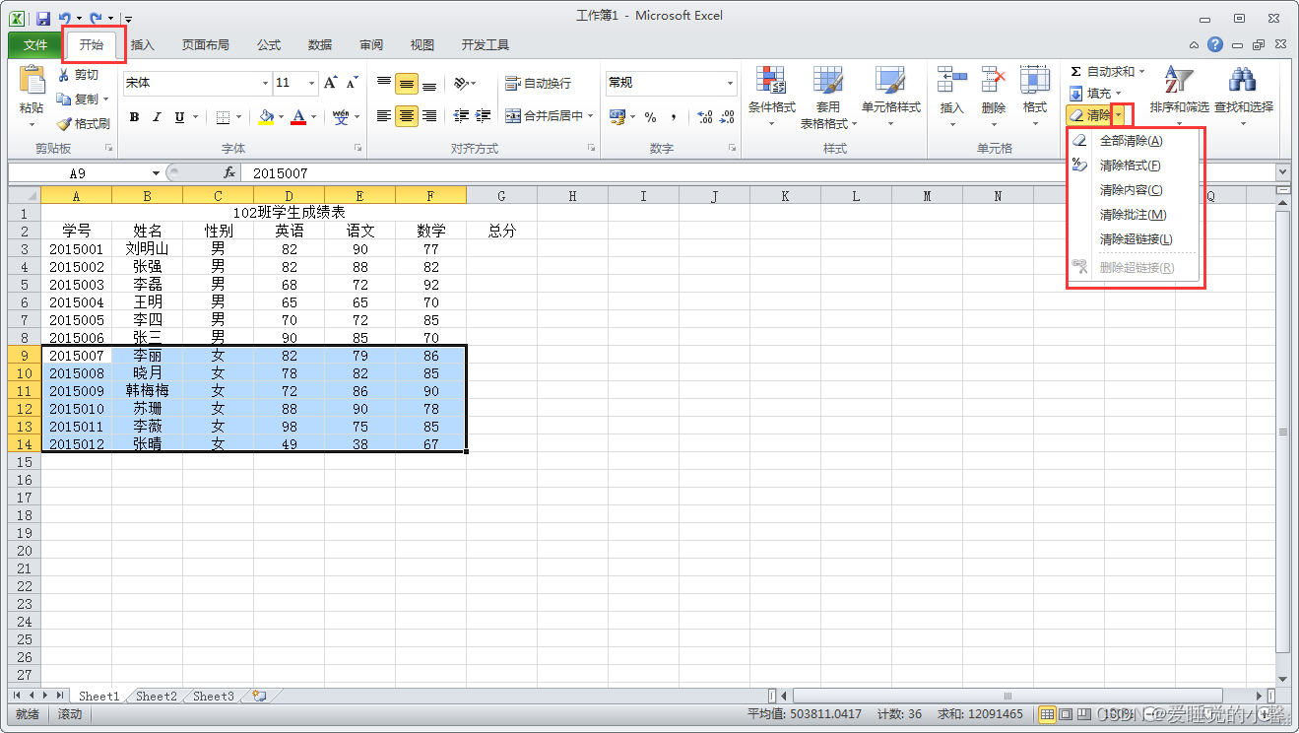Toggle middle vertical alignment
Viewport: 1299px width, 733px height.
pos(407,84)
